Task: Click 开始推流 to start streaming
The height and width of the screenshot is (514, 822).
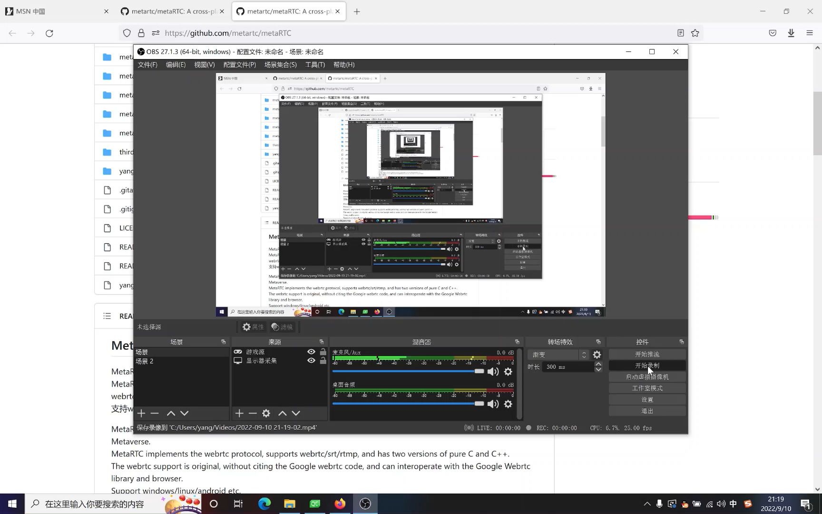Action: point(647,354)
